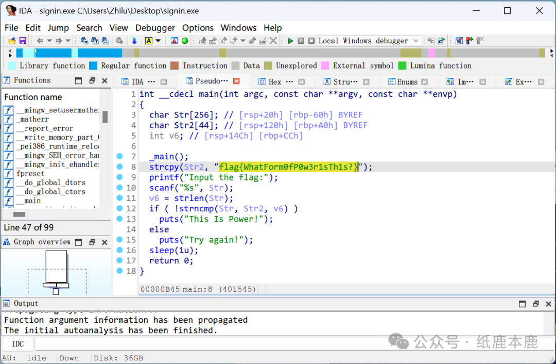Image resolution: width=556 pixels, height=364 pixels.
Task: Open the back navigation history dropdown arrow
Action: 49,41
